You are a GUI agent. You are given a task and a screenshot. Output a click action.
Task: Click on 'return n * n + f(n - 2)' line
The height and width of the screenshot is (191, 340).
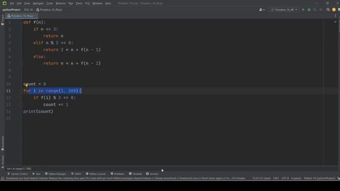[x=72, y=64]
